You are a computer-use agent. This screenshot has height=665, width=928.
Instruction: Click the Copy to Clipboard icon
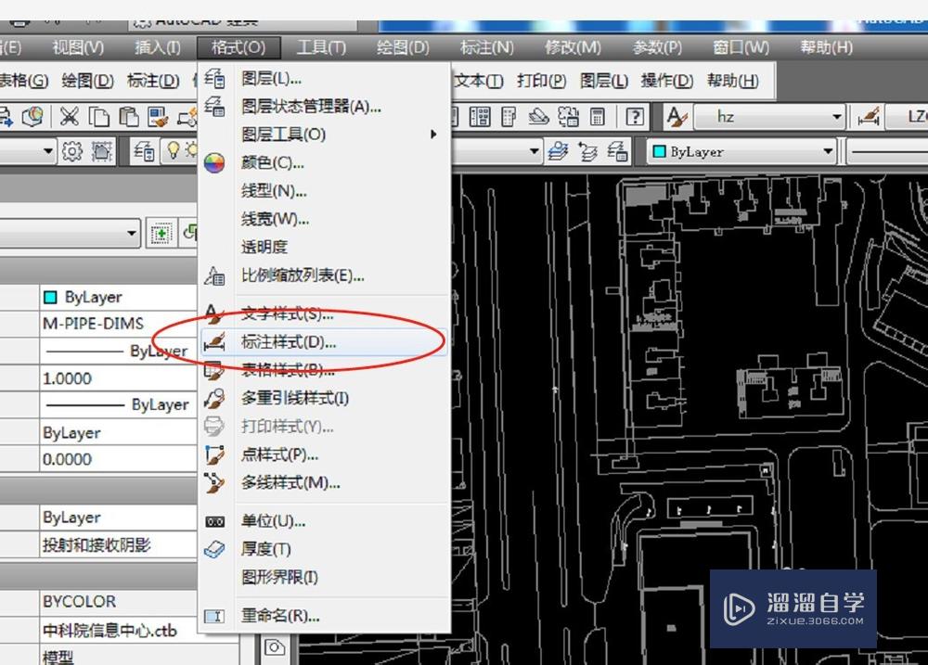[97, 116]
